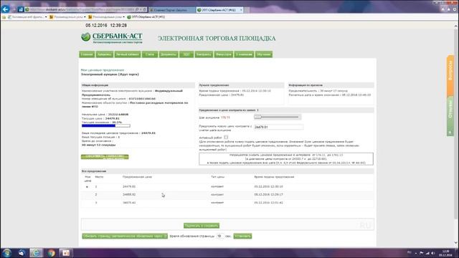Open Chrome from the taskbar
Image resolution: width=459 pixels, height=258 pixels.
pos(51,253)
